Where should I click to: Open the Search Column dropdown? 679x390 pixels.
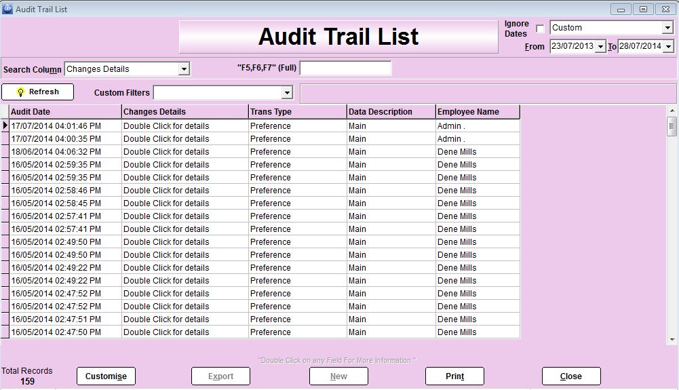coord(183,69)
